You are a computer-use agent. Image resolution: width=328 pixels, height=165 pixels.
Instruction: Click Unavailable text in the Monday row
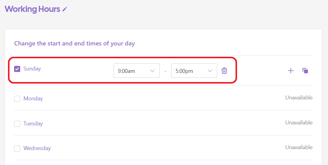point(299,98)
